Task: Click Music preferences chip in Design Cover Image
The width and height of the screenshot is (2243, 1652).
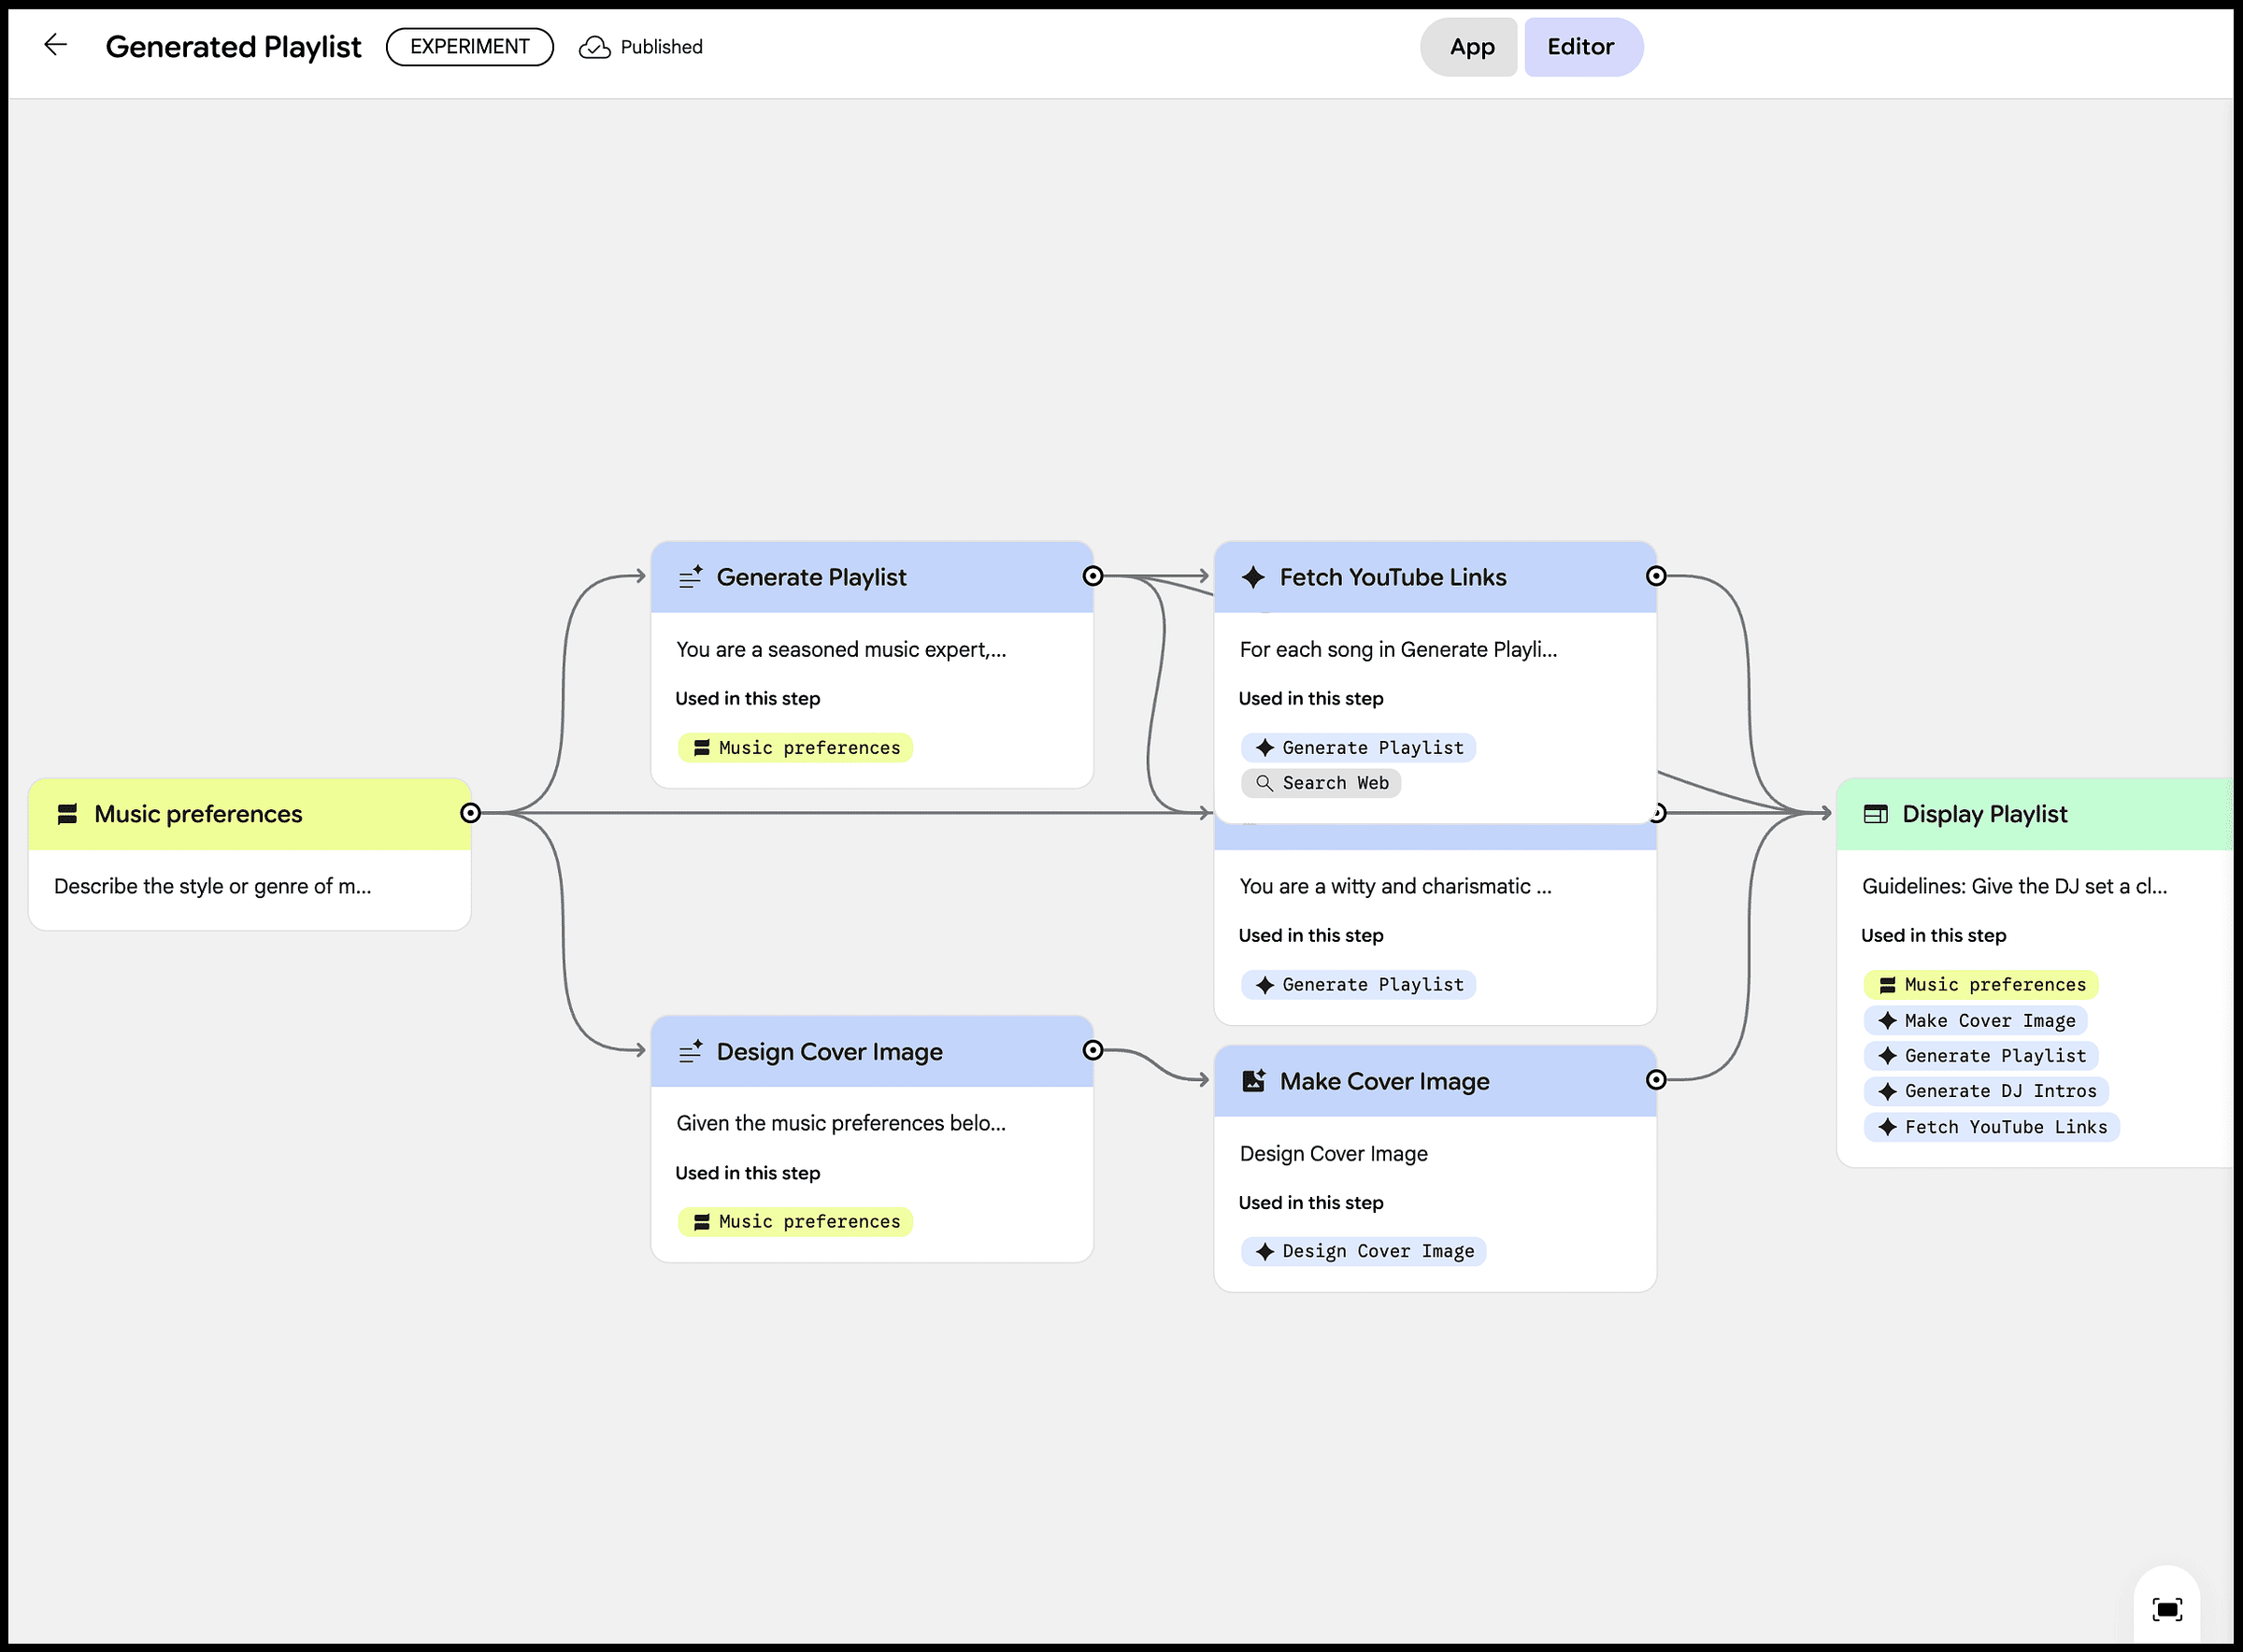Action: pos(795,1221)
